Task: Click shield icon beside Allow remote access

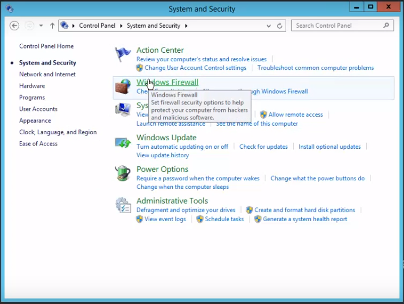Action: [x=263, y=115]
